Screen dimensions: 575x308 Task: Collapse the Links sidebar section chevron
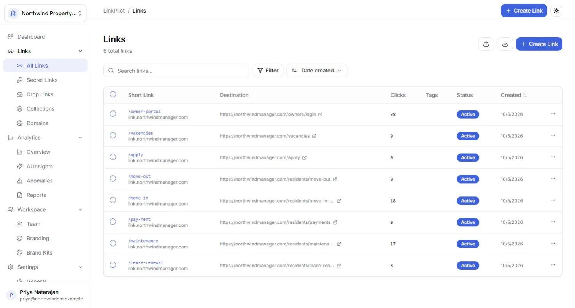(80, 51)
